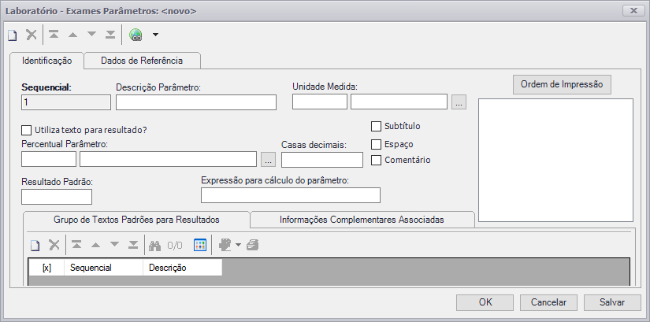Switch to Dados de Referência tab
Image resolution: width=650 pixels, height=322 pixels.
[142, 61]
